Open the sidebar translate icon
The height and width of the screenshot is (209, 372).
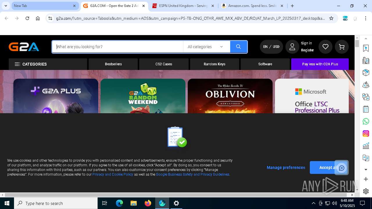(366, 158)
